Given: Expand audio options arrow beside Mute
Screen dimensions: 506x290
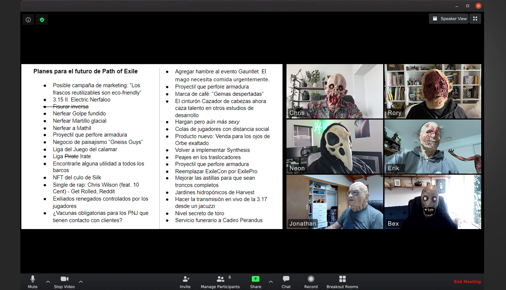Looking at the screenshot, I should point(48,282).
